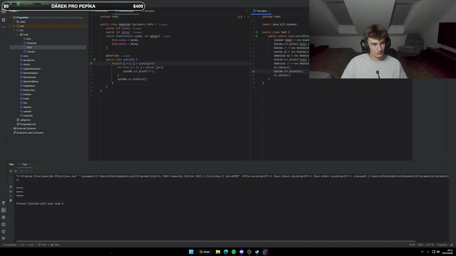
Task: Run main method via gutter arrow
Action: [256, 36]
